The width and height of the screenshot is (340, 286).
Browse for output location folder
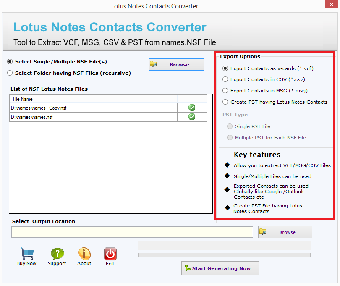(285, 232)
